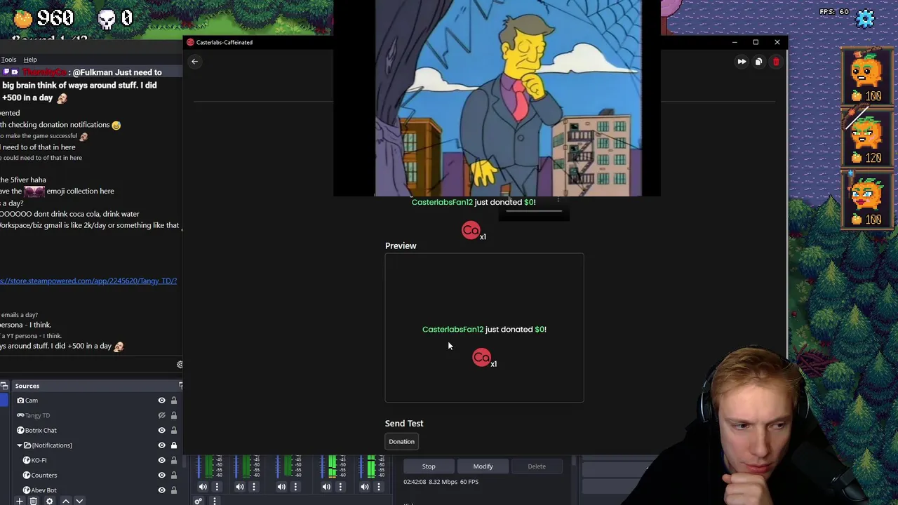Open source properties gear icon
This screenshot has width=898, height=505.
(x=49, y=501)
